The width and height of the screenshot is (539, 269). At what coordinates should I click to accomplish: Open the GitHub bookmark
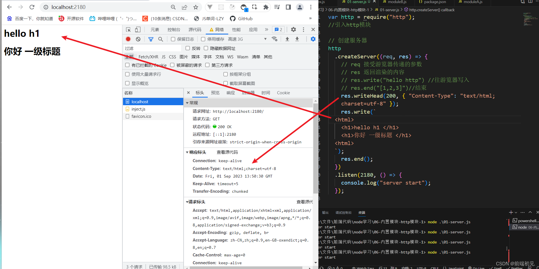click(x=241, y=19)
